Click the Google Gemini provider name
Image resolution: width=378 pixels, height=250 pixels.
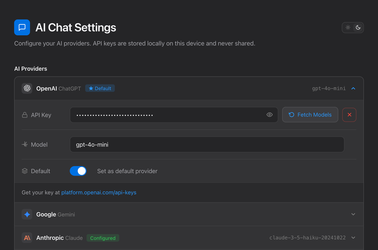(56, 214)
